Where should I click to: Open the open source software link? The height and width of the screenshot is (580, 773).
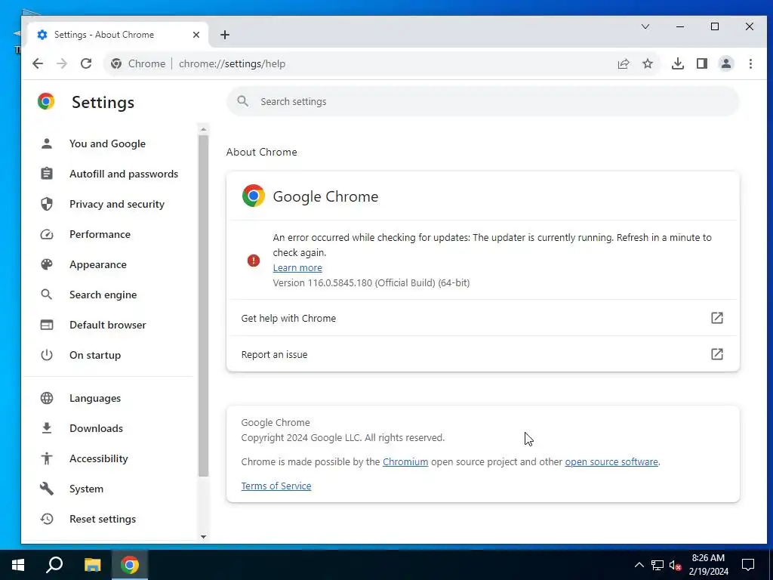[611, 461]
